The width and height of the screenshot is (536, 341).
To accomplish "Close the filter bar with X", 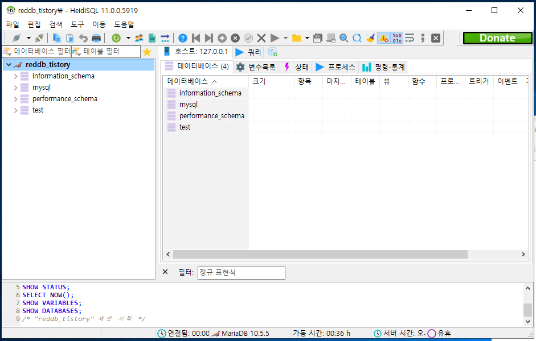I will pyautogui.click(x=165, y=272).
